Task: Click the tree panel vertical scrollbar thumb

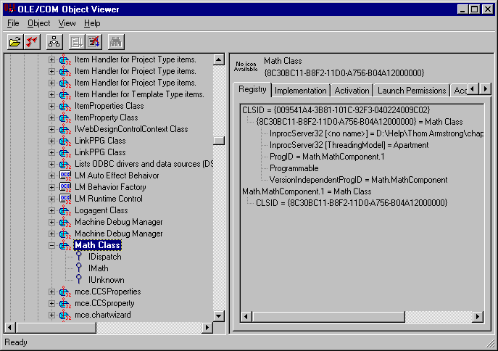Action: click(x=218, y=141)
